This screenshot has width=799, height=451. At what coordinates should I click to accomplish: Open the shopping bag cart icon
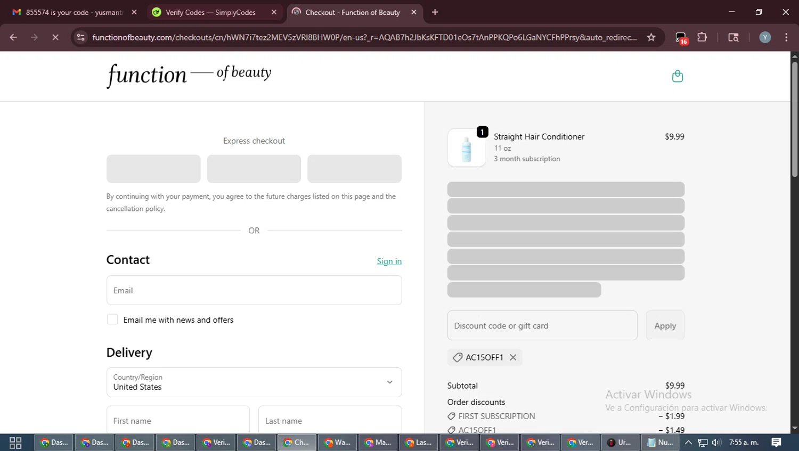point(677,76)
